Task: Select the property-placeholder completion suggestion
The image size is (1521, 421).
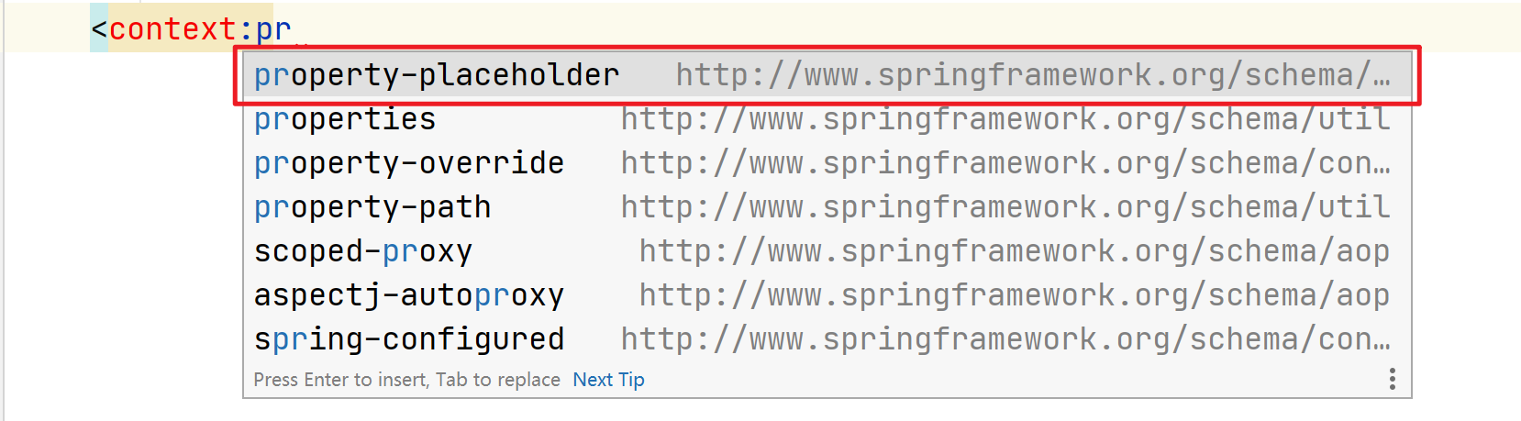Action: [x=437, y=75]
